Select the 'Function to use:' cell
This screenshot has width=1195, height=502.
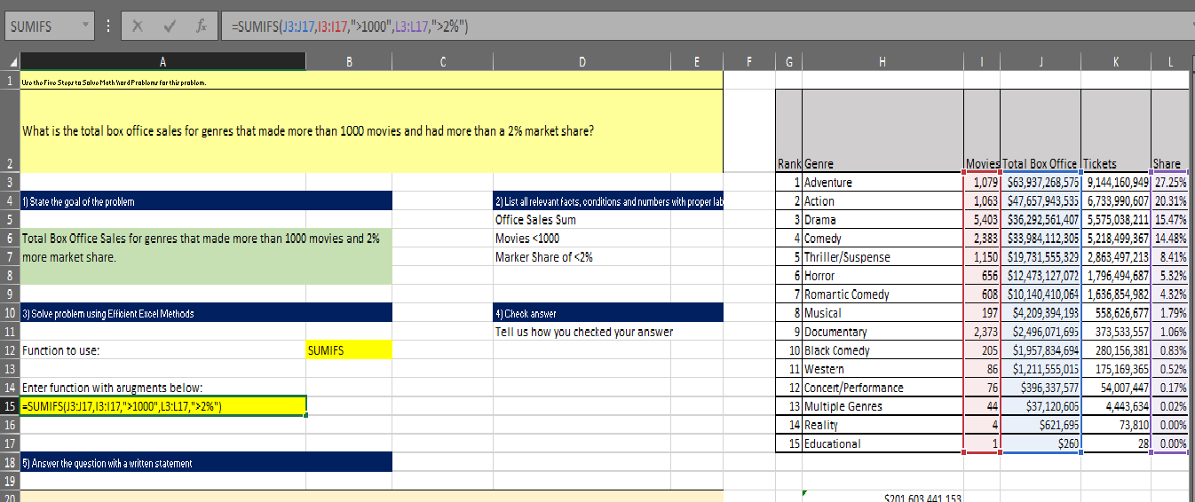[x=162, y=350]
